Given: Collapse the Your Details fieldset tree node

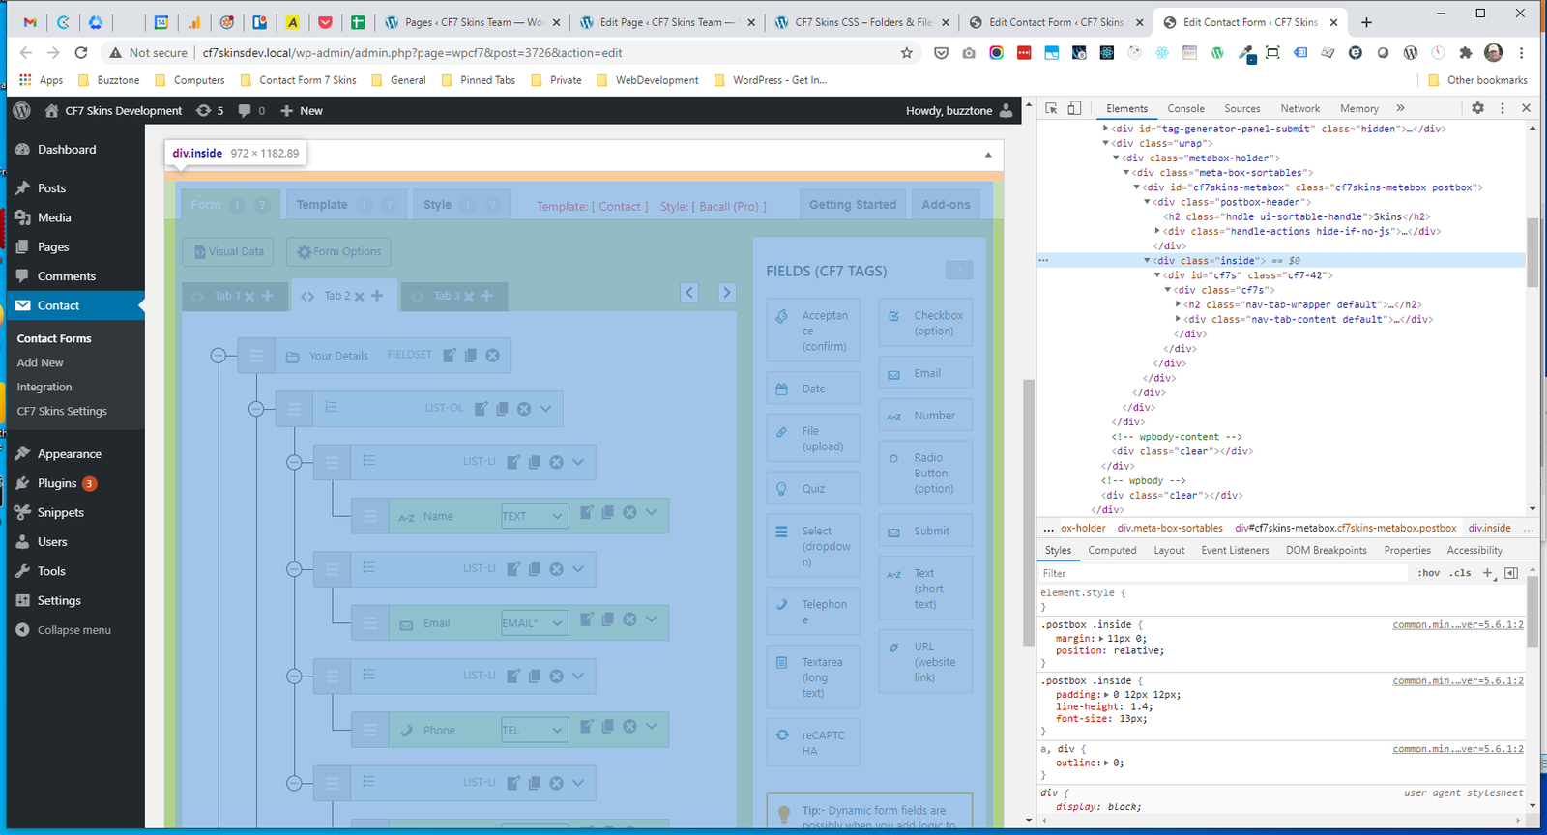Looking at the screenshot, I should click(x=219, y=356).
